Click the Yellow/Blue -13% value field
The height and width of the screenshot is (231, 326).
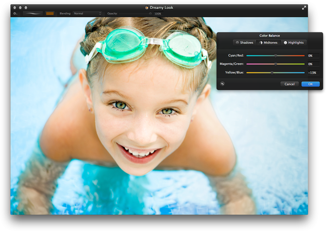point(313,73)
